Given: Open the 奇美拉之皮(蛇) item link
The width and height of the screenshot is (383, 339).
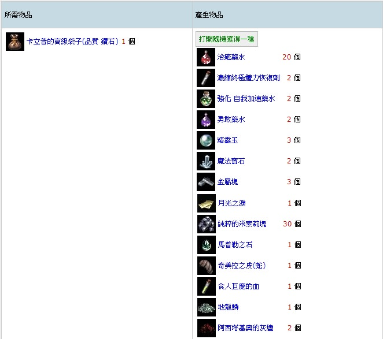Looking at the screenshot, I should [x=242, y=265].
